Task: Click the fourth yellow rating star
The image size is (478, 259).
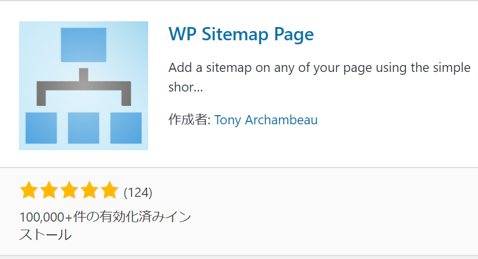Action: click(89, 190)
